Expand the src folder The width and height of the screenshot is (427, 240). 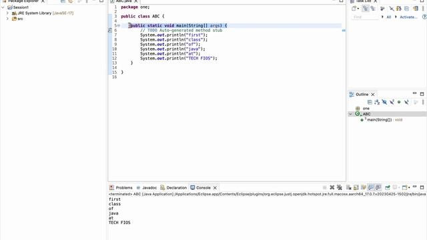coord(7,19)
